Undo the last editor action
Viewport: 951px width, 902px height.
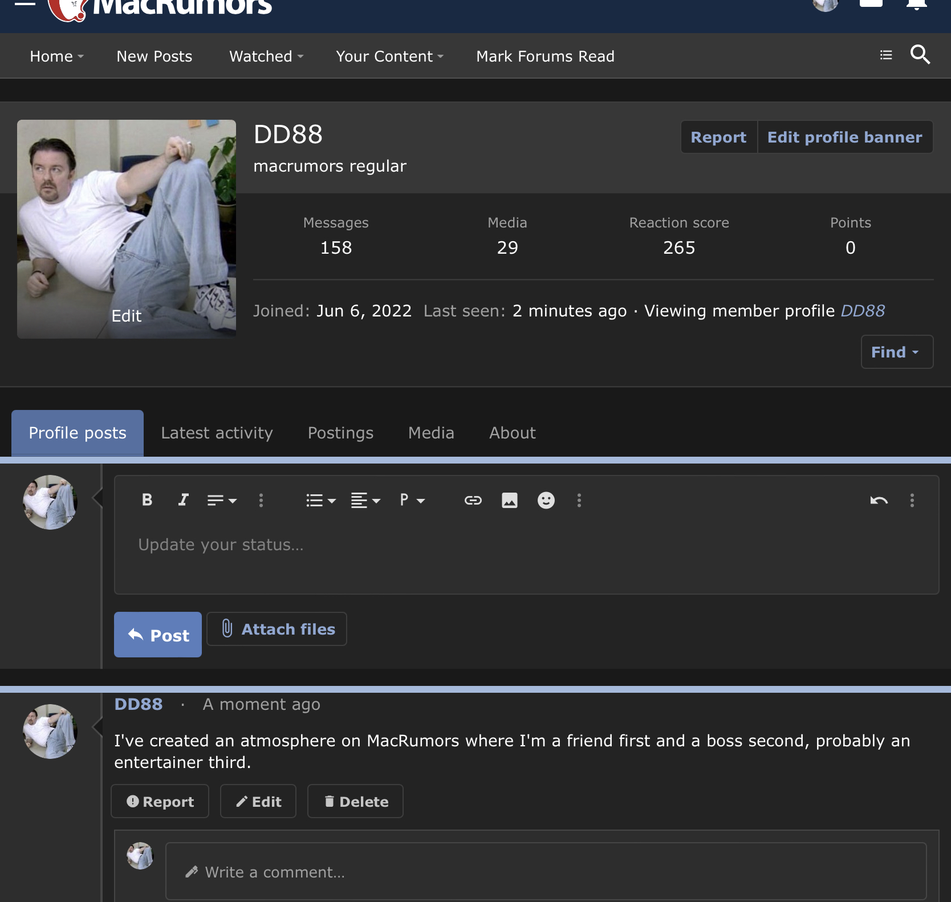pos(879,500)
